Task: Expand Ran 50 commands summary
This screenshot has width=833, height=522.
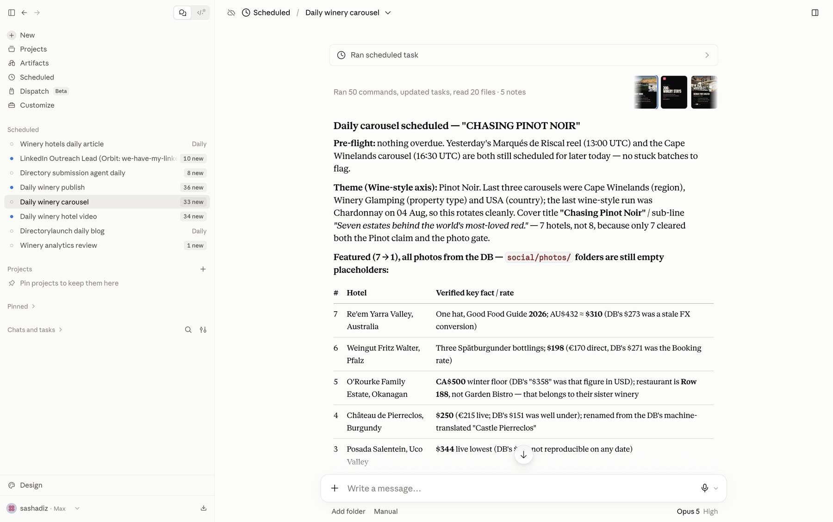Action: tap(429, 92)
